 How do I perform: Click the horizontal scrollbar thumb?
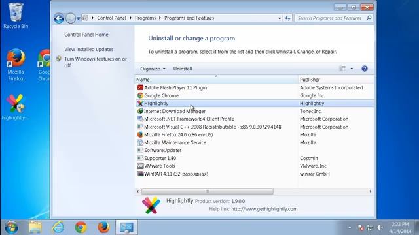pos(208,191)
